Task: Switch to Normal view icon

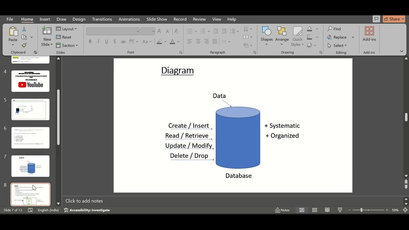Action: point(302,210)
